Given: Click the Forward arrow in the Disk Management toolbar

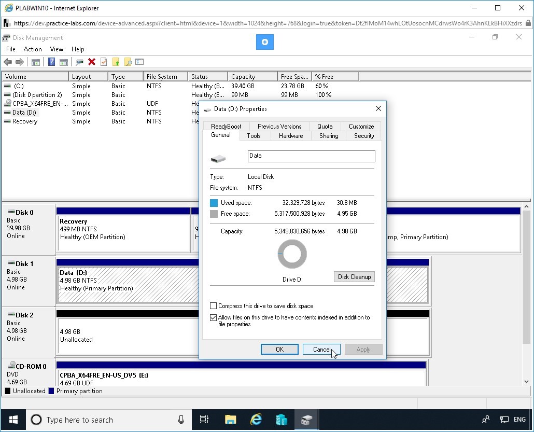Looking at the screenshot, I should [x=20, y=62].
